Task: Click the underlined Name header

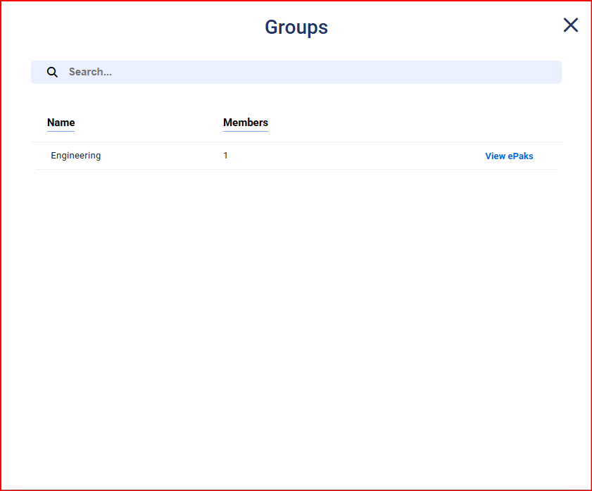Action: pyautogui.click(x=61, y=123)
